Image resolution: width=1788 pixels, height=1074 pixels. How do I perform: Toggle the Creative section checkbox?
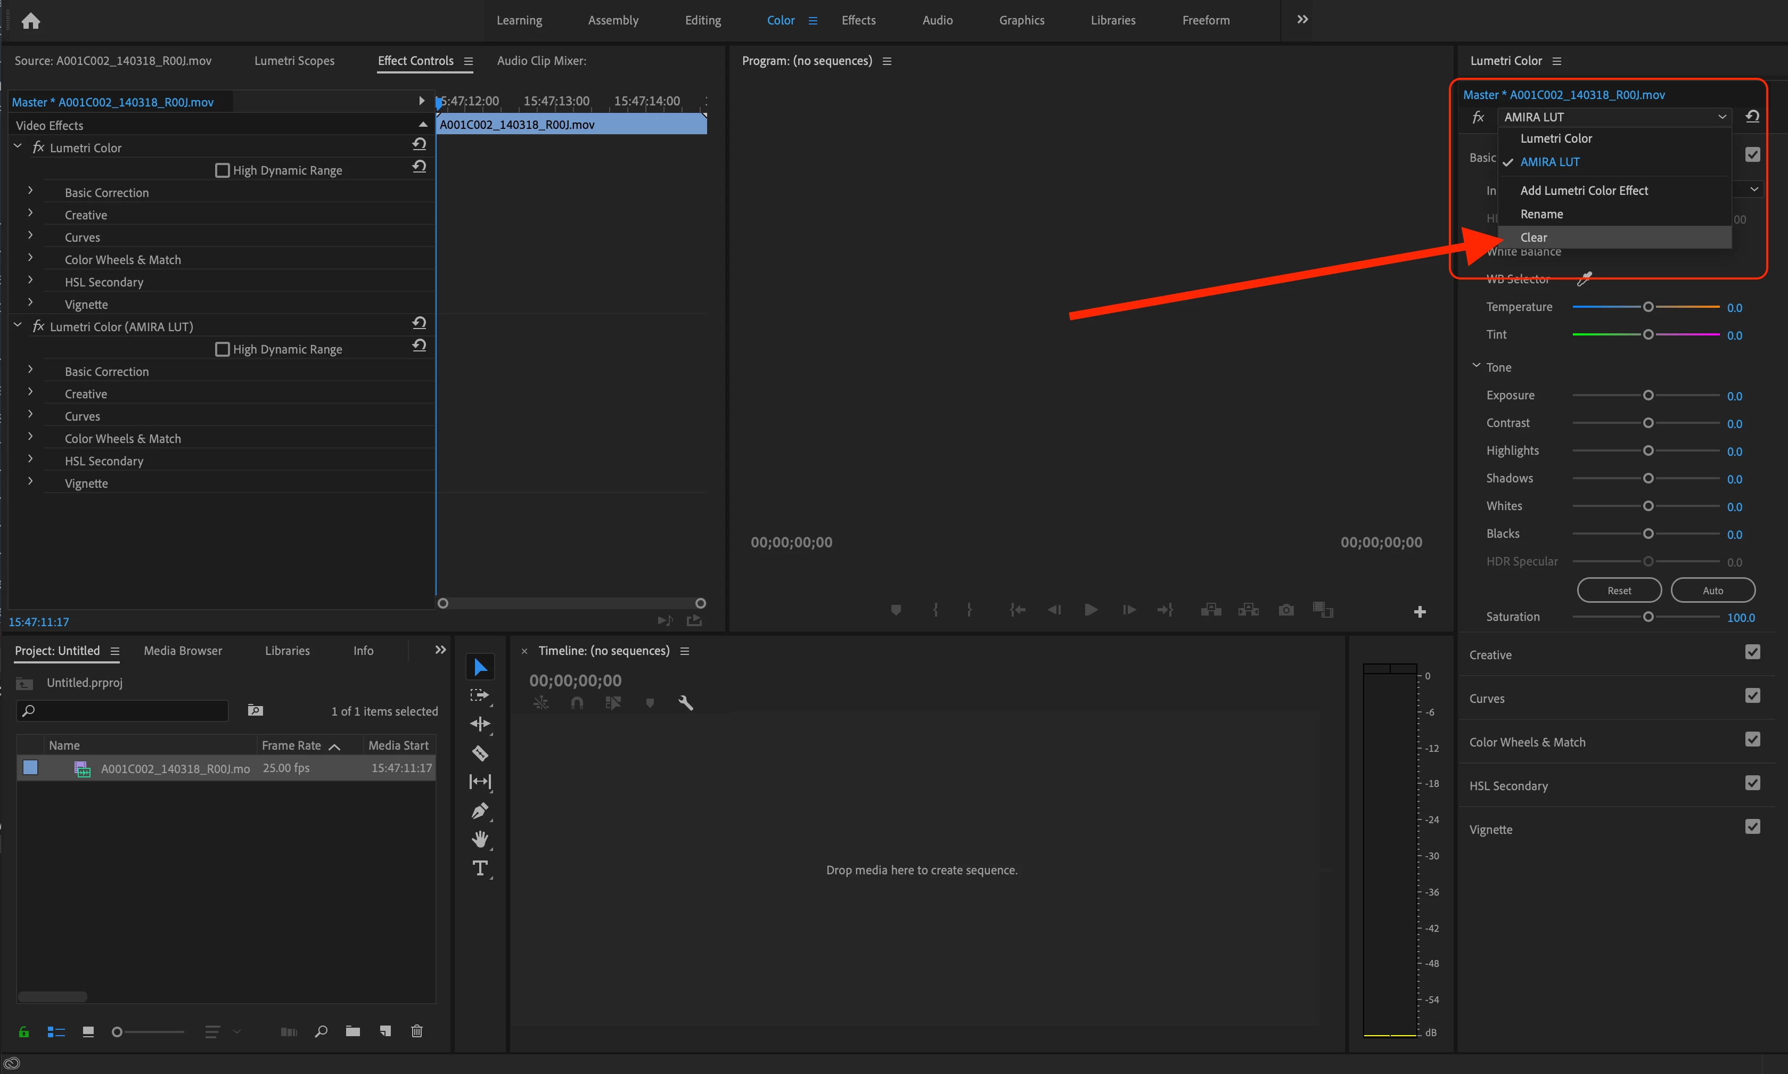click(x=1752, y=653)
